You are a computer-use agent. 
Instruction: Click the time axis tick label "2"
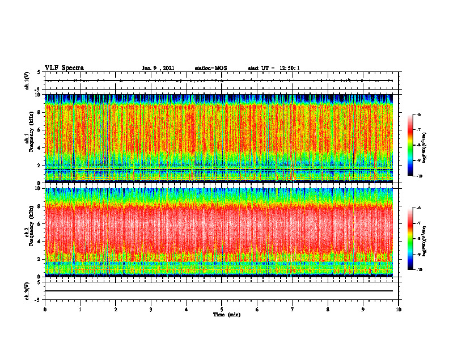coord(116,310)
